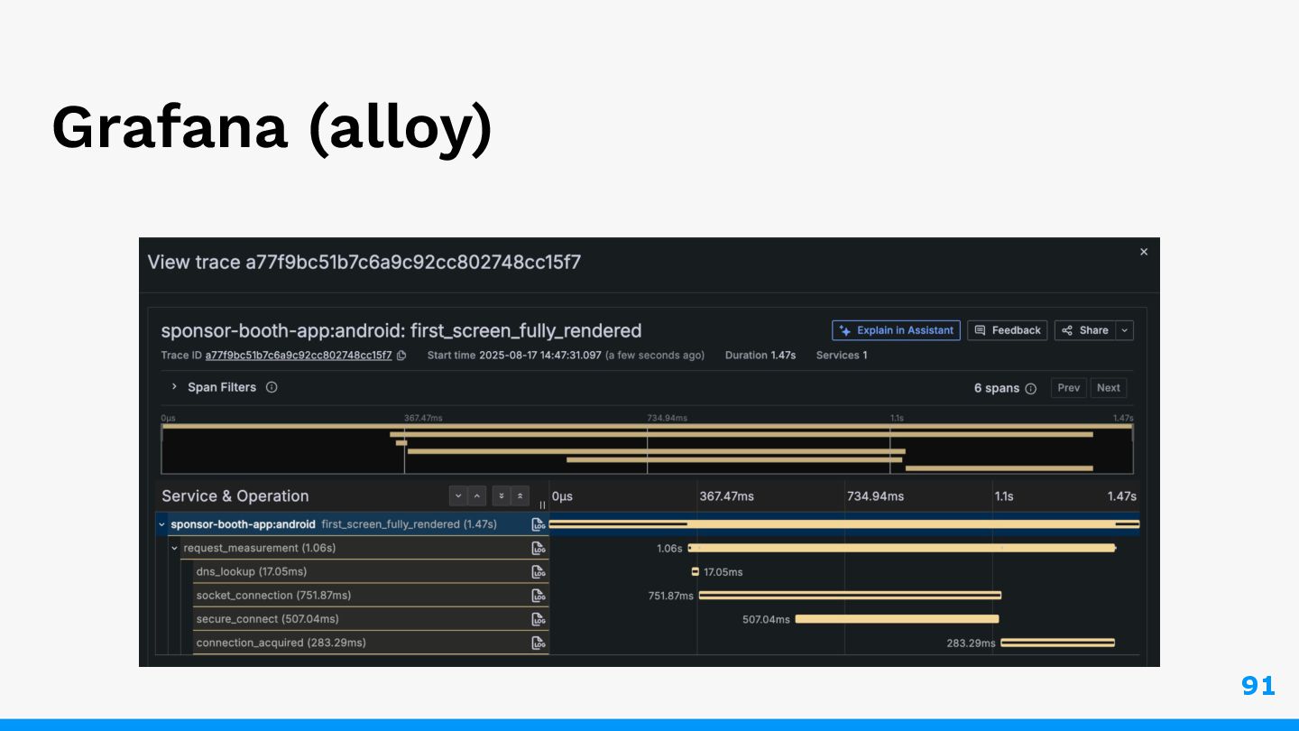
Task: Click Explain in Assistant button
Action: coord(896,330)
